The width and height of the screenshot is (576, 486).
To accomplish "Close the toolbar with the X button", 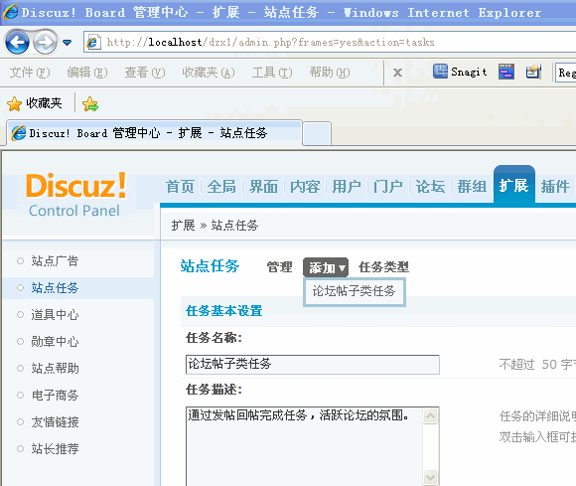I will pyautogui.click(x=397, y=73).
